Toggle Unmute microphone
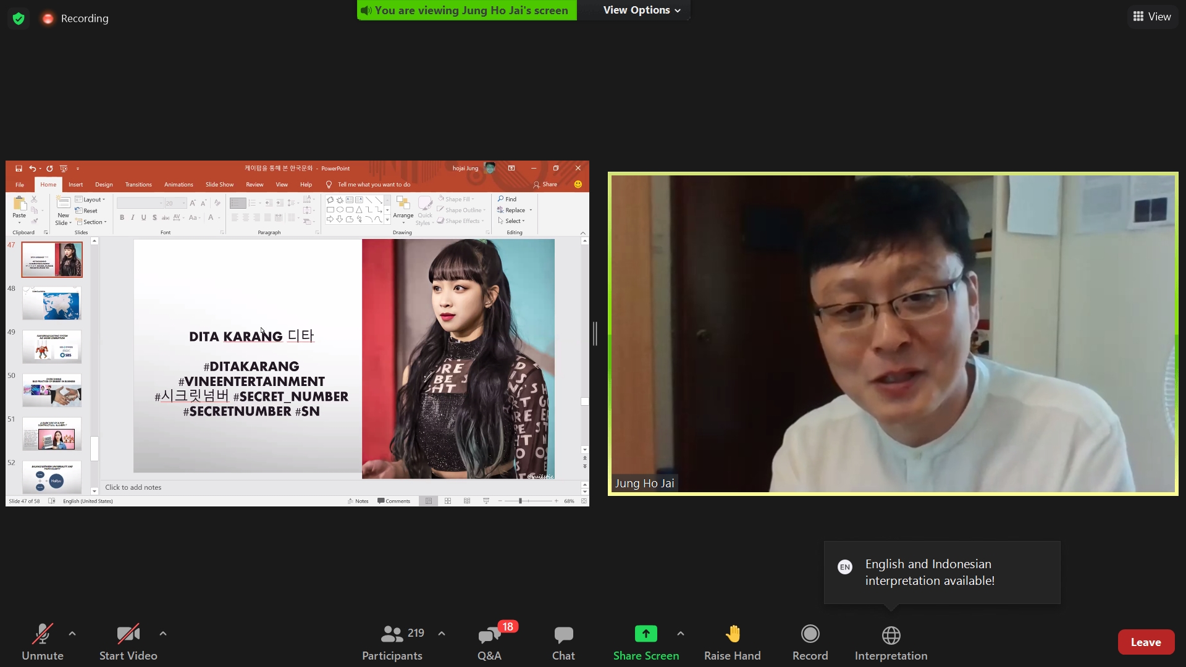 pyautogui.click(x=42, y=635)
